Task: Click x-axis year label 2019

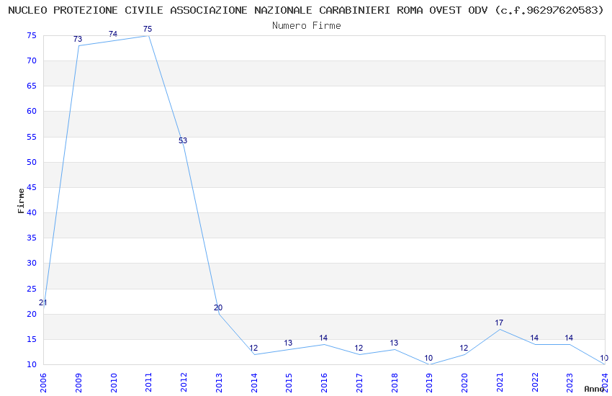Action: (429, 382)
